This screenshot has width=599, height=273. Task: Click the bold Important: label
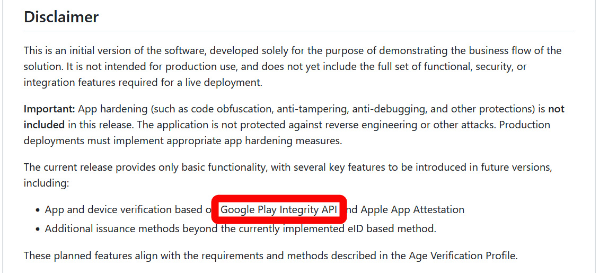pyautogui.click(x=49, y=109)
